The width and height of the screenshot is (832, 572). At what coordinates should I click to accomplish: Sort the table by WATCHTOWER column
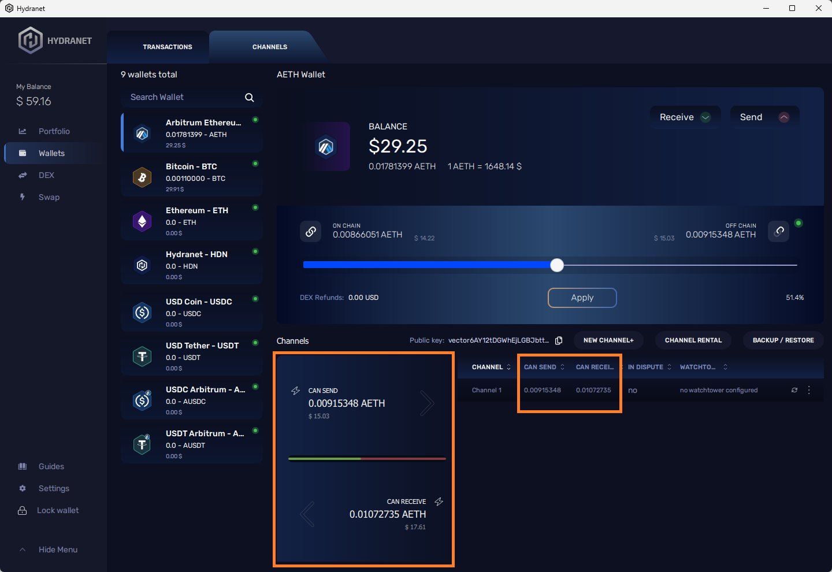pyautogui.click(x=704, y=367)
